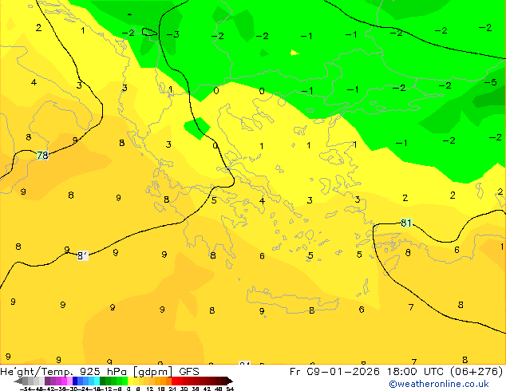Select the Height/Temp. 925 hPa title text
Image resolution: width=506 pixels, height=391 pixels.
[x=63, y=372]
